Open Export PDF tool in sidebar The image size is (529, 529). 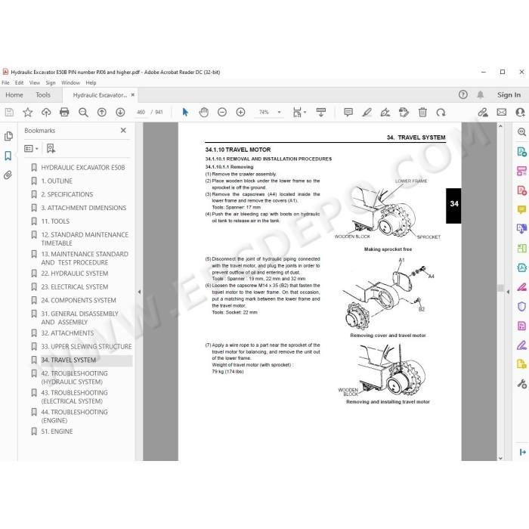point(521,152)
